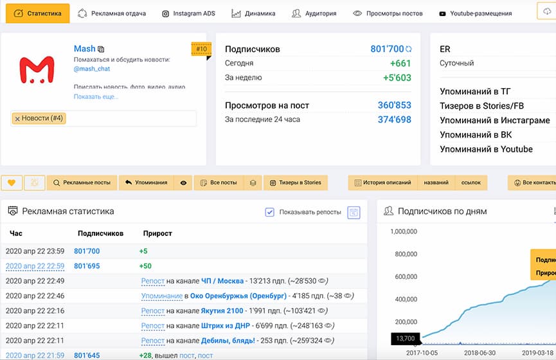Viewport: 556px width, 360px height.
Task: Click the copy icon next to Mash
Action: pyautogui.click(x=102, y=50)
